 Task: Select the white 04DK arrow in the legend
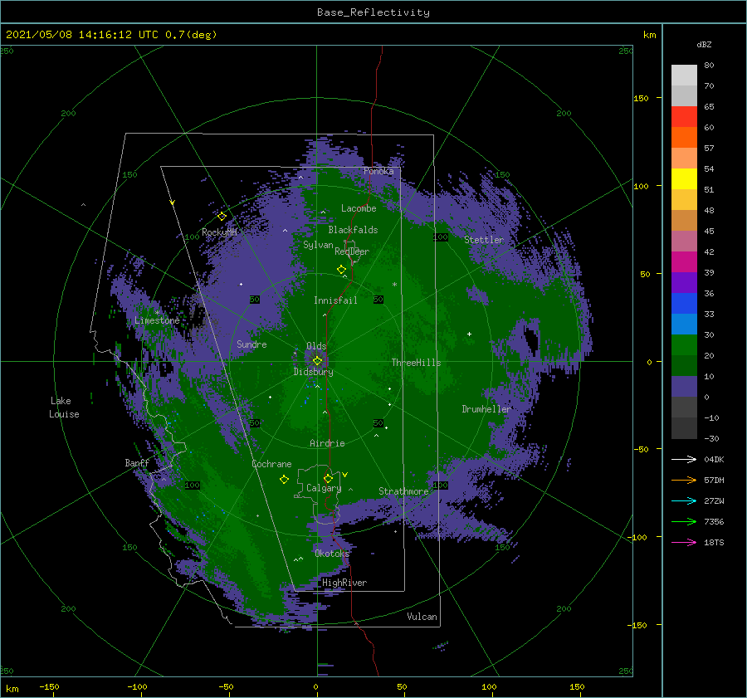coord(684,459)
